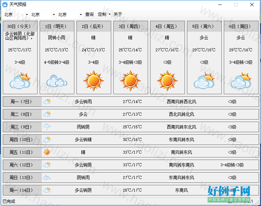This screenshot has width=261, height=206.
Task: Select the 6日（周日） day header
Action: [241, 26]
